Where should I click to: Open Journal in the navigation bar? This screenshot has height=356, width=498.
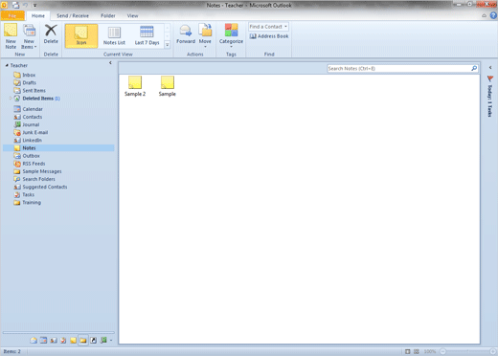pyautogui.click(x=103, y=341)
